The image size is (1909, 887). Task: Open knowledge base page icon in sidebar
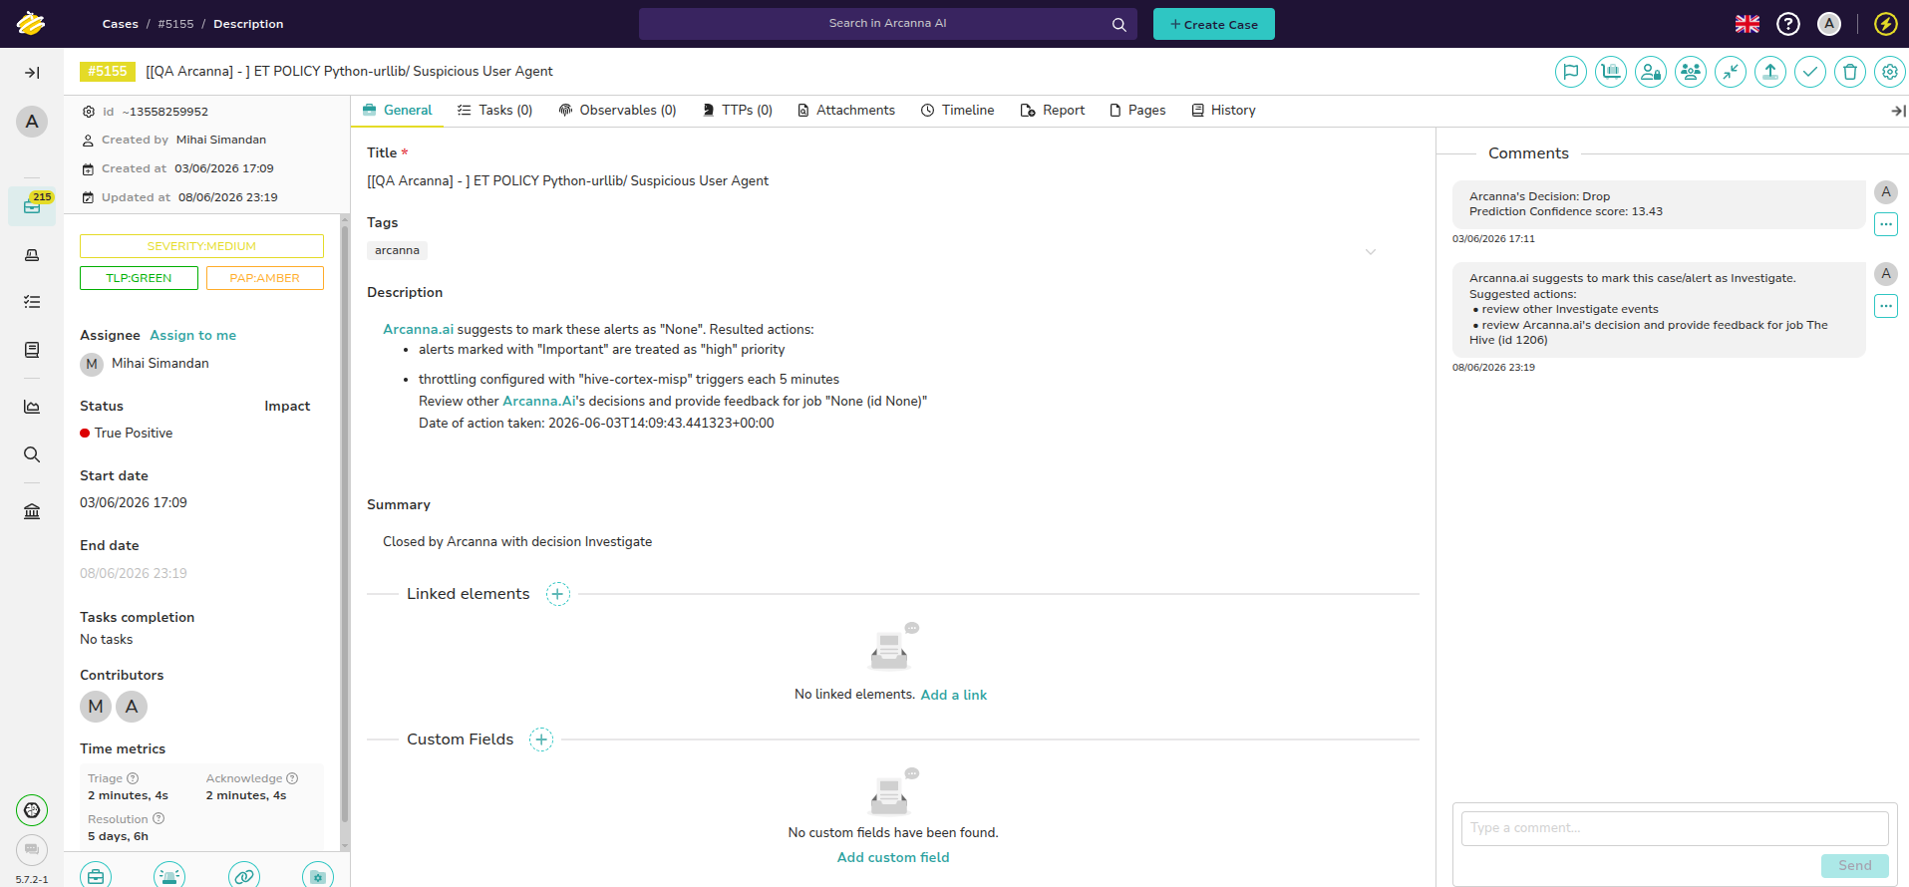point(32,350)
